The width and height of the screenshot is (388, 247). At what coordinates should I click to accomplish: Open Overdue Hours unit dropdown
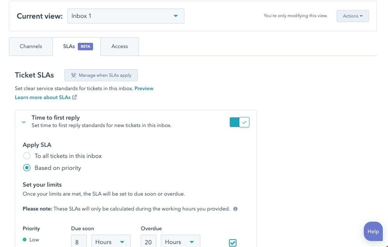point(179,242)
